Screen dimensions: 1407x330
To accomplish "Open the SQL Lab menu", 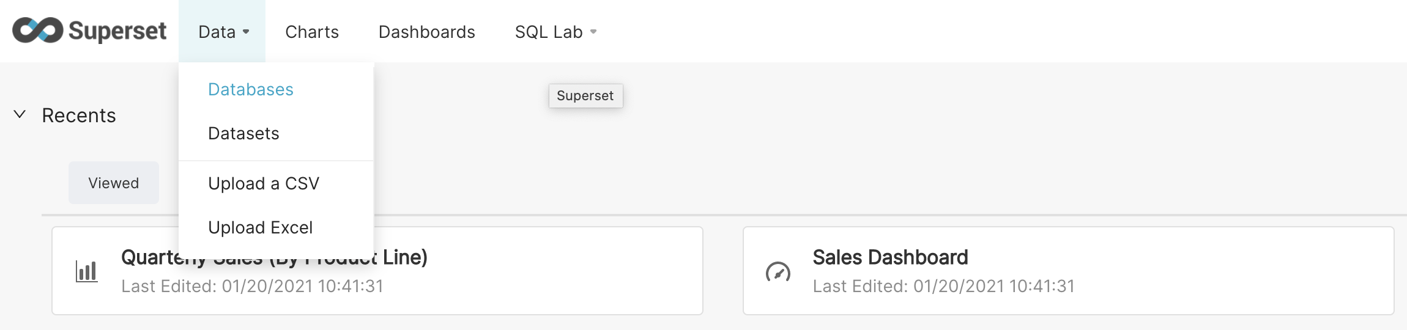I will coord(549,32).
